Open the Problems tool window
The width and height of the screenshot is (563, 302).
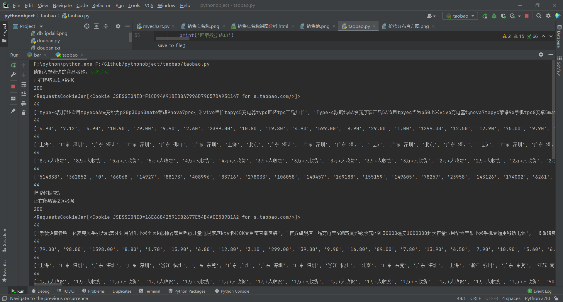click(93, 291)
